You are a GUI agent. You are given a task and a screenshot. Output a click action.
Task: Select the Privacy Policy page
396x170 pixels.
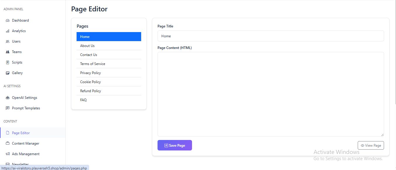coord(91,73)
